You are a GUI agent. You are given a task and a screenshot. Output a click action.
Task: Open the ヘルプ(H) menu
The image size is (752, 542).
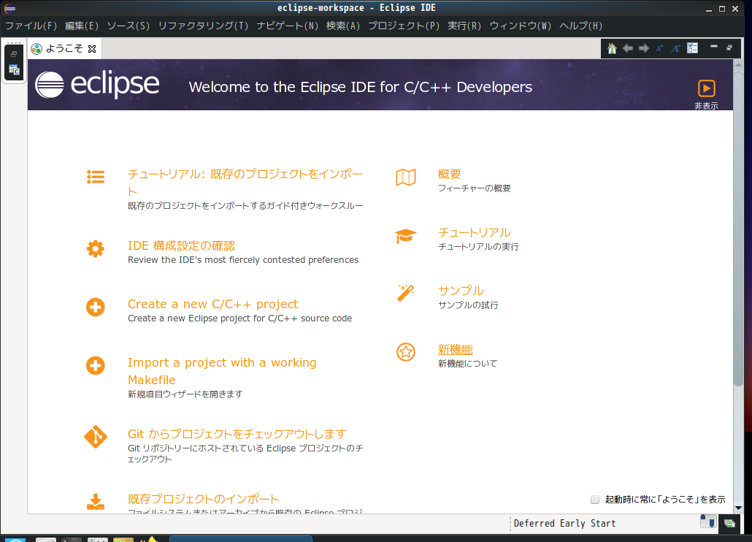[580, 26]
